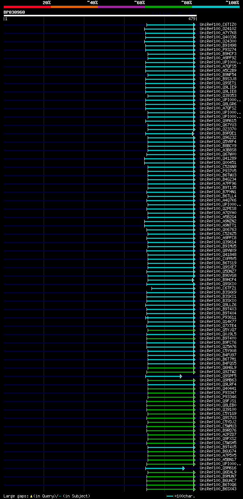This screenshot has height=499, width=243.
Task: Click the Large gaps legend text
Action: [x=47, y=496]
